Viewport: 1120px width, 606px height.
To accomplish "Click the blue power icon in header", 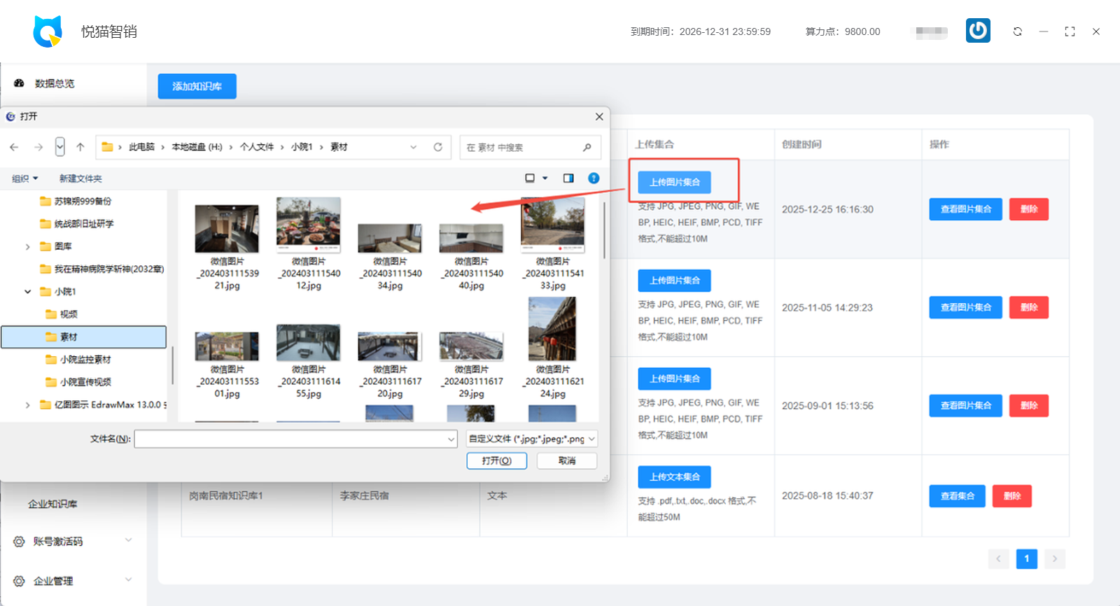I will pyautogui.click(x=978, y=31).
